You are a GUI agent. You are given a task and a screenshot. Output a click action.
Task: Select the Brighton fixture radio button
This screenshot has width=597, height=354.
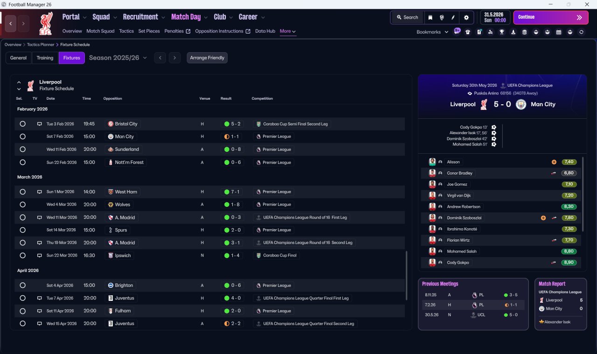click(22, 286)
